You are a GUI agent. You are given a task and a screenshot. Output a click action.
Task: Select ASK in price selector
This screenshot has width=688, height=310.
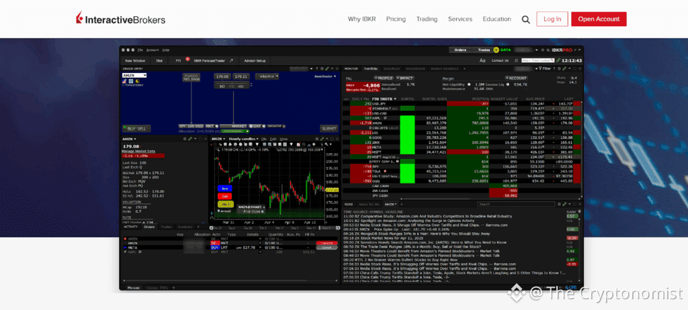point(240,87)
